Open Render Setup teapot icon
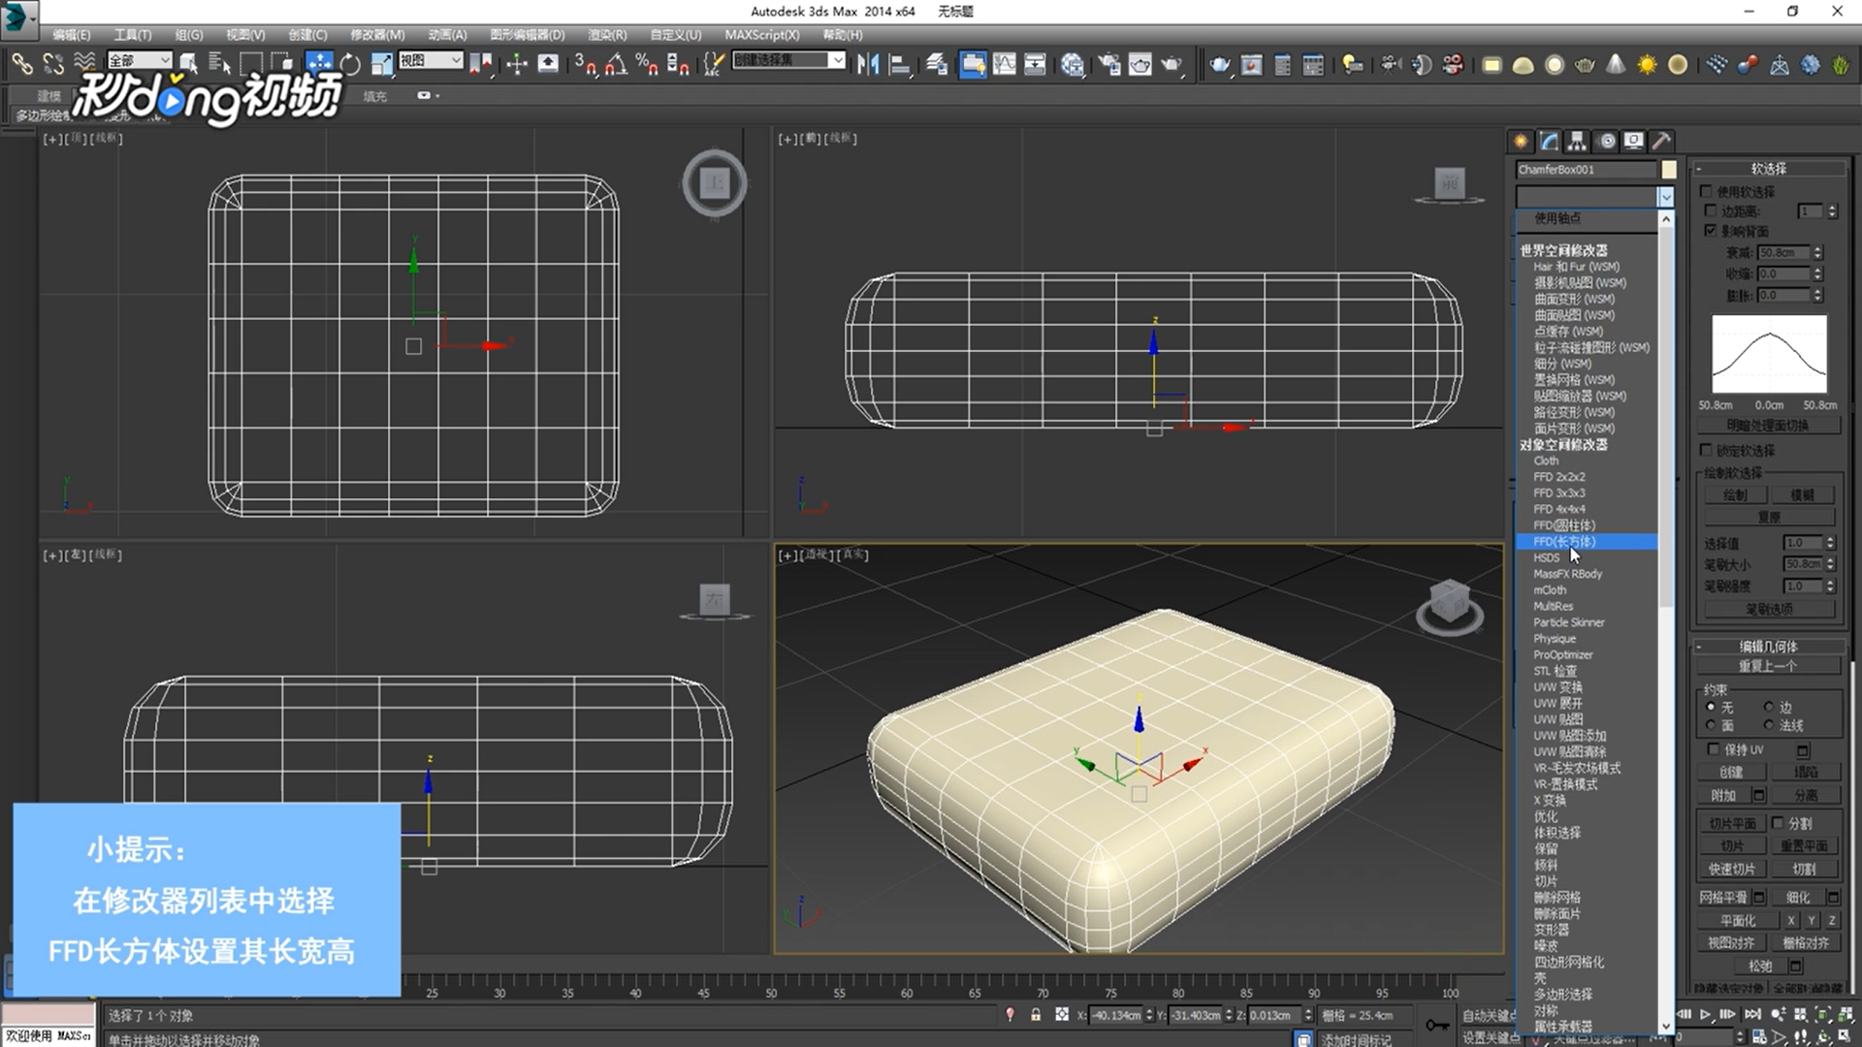 [x=1108, y=64]
